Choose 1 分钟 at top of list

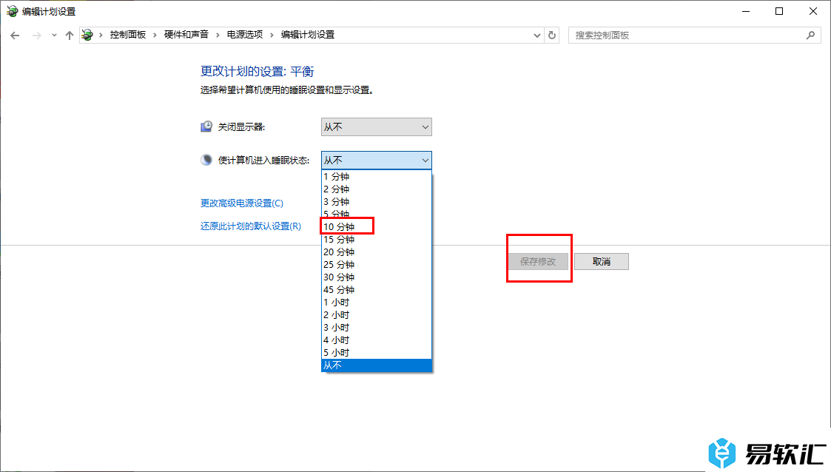336,177
